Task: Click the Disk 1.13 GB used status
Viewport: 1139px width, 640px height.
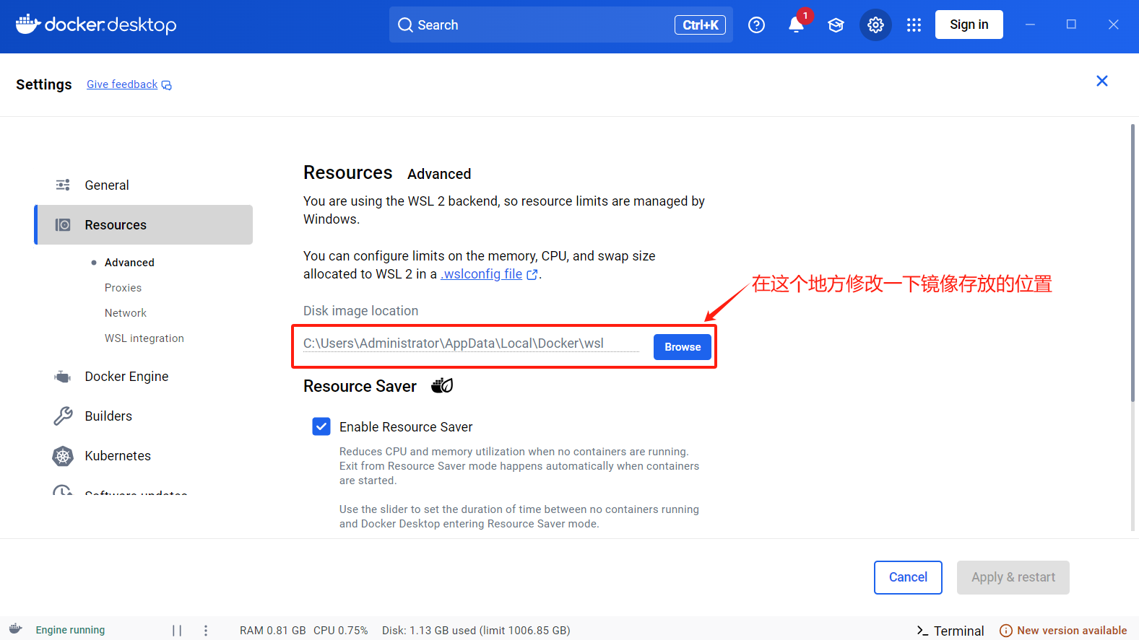Action: [x=476, y=631]
